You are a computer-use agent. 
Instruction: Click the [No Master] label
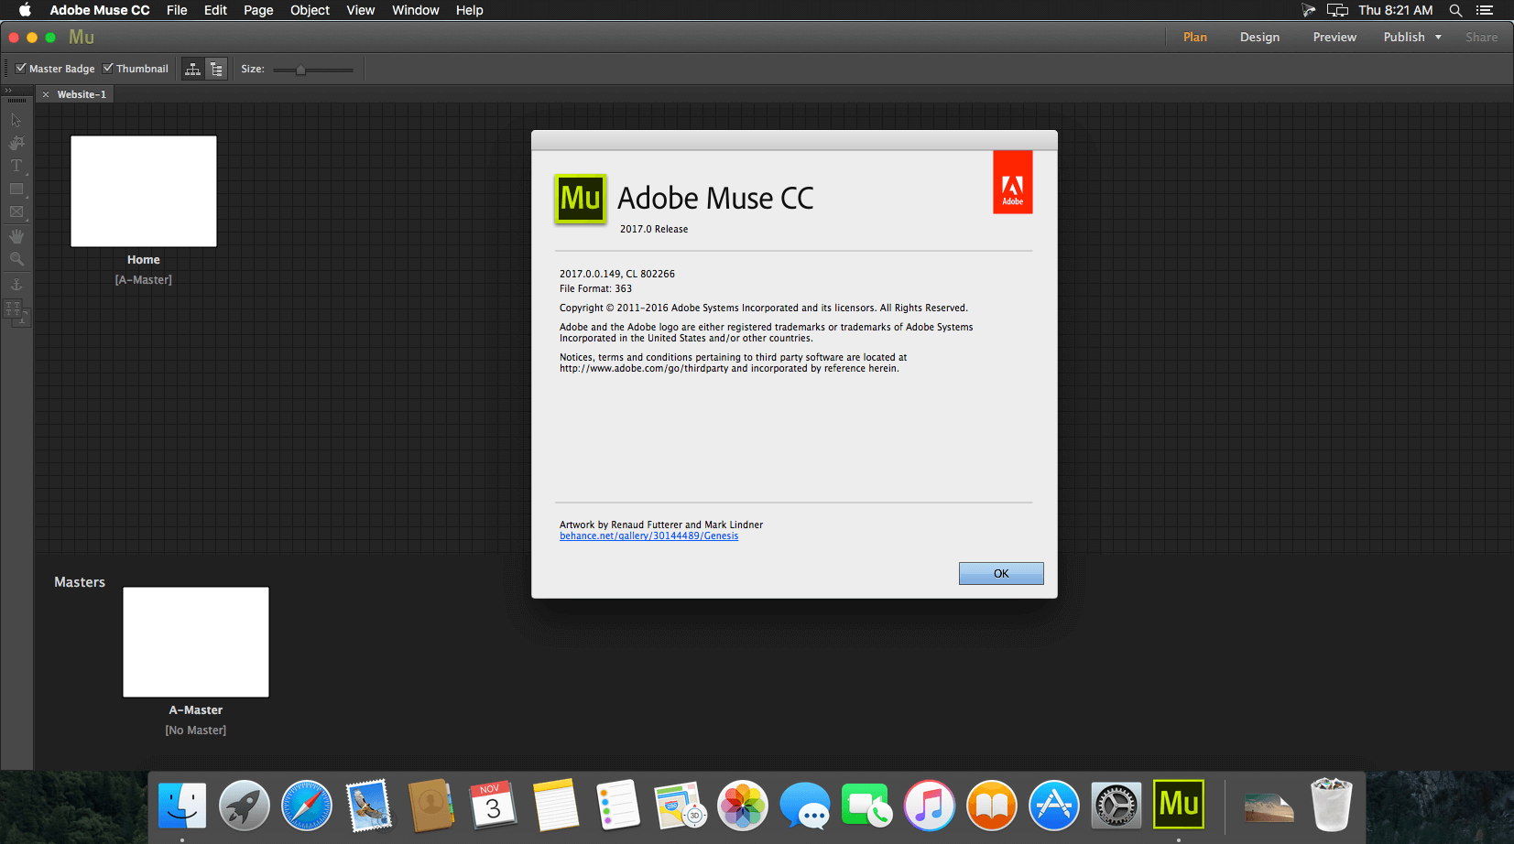coord(196,730)
